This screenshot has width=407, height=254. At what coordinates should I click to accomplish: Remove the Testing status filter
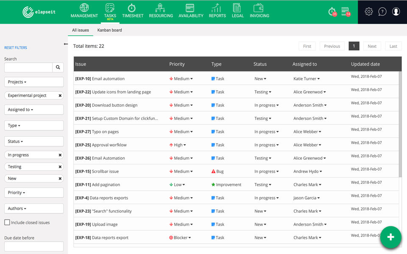60,167
